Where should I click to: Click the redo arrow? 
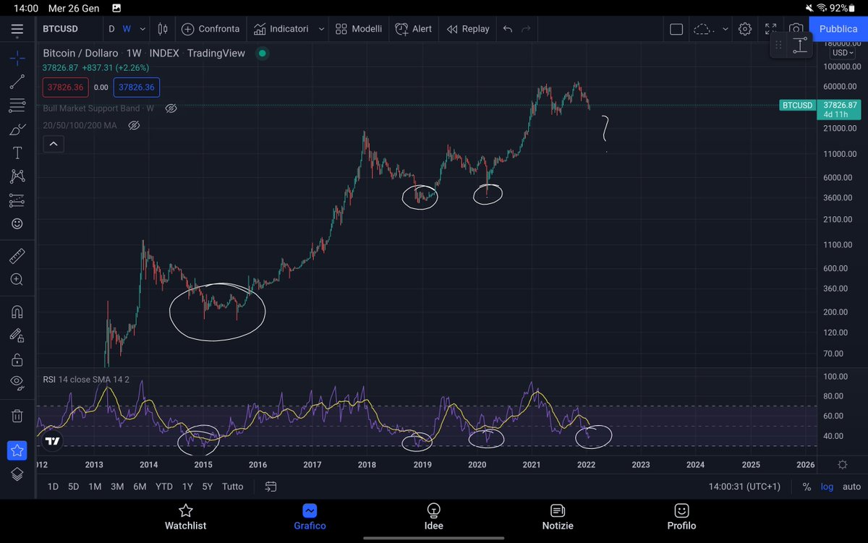[x=526, y=29]
